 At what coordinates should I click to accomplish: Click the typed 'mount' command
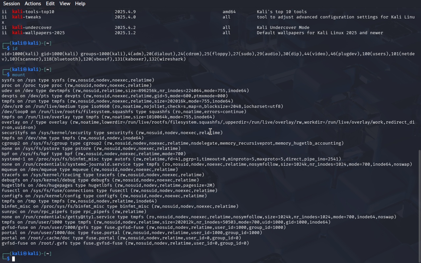click(19, 75)
